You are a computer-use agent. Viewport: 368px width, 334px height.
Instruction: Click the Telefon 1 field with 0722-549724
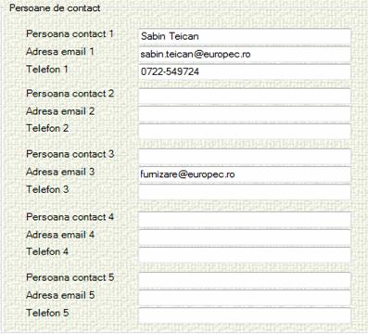tap(245, 71)
